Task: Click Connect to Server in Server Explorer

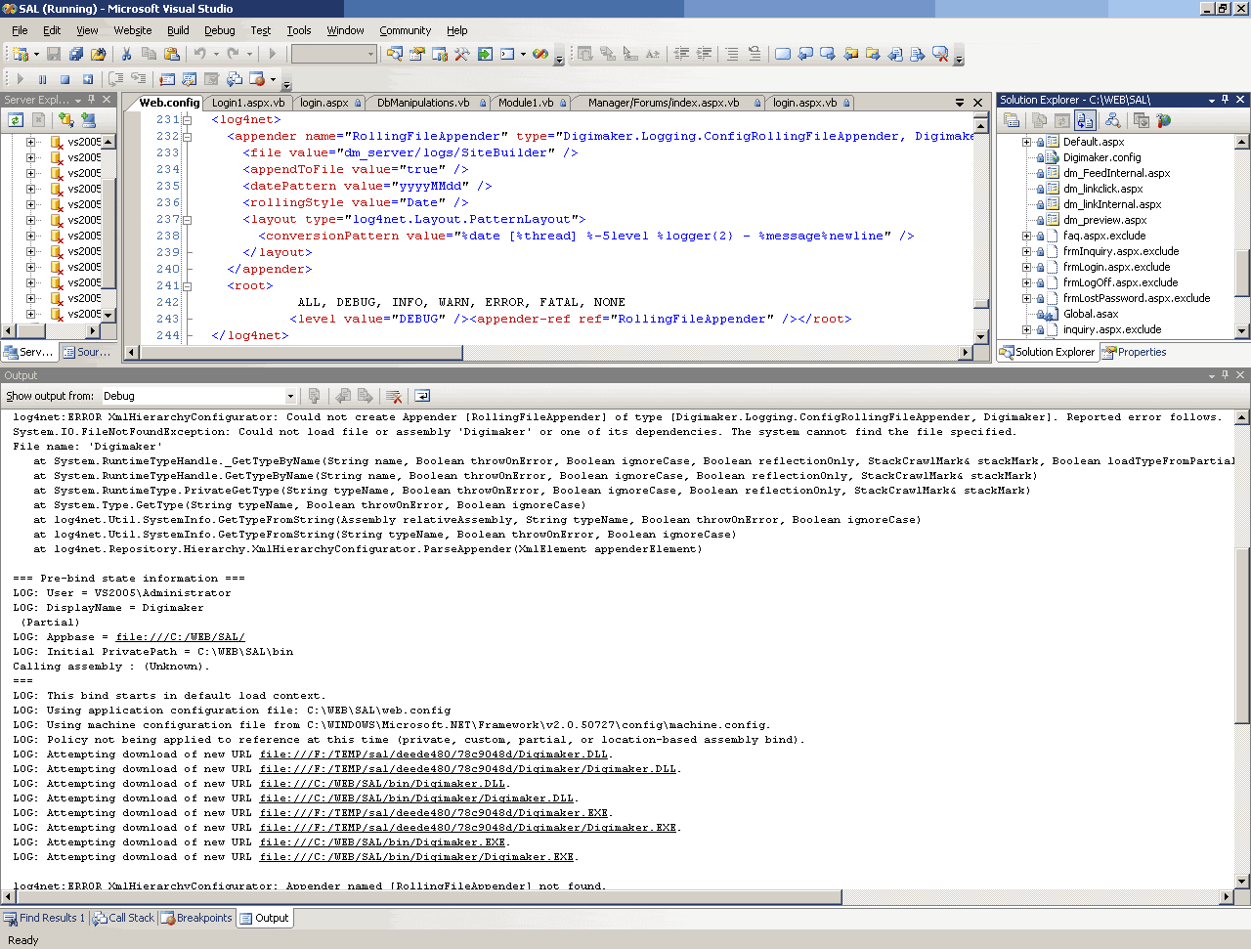Action: click(x=88, y=120)
